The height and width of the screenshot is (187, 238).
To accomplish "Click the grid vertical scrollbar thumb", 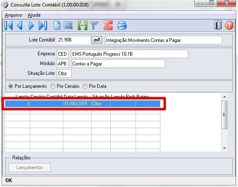I will (225, 115).
